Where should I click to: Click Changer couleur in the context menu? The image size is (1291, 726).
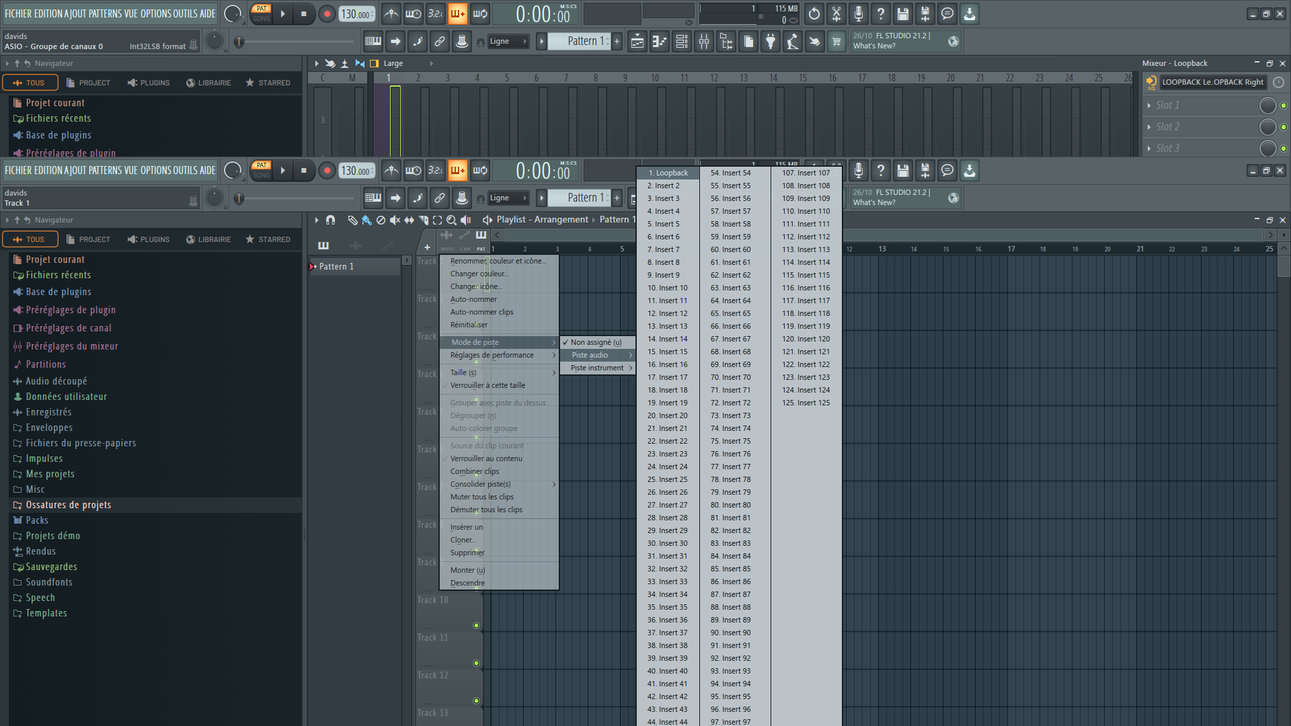(479, 274)
